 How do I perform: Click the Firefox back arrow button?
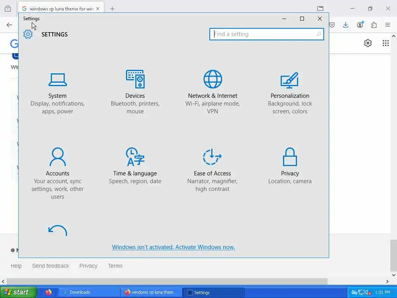(x=9, y=25)
